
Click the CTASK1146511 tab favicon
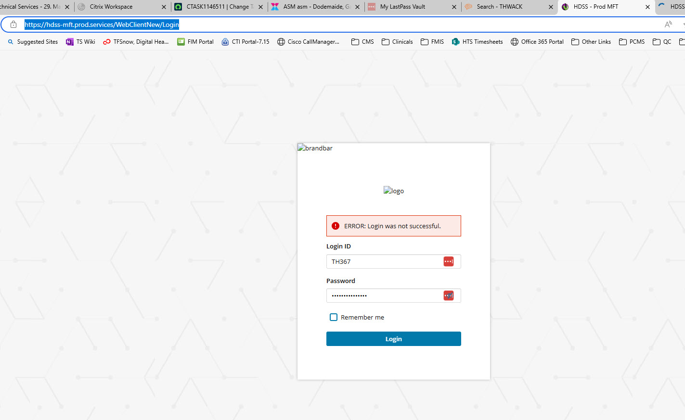[178, 7]
